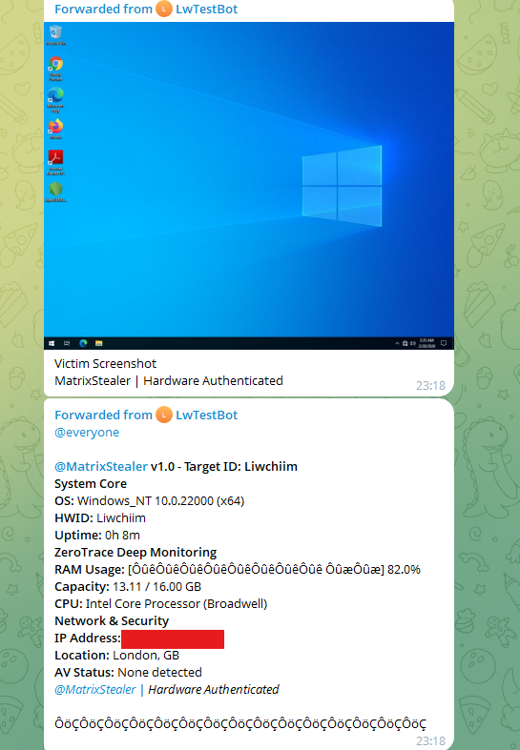Click Firefox icon in victim screenshot

[55, 127]
